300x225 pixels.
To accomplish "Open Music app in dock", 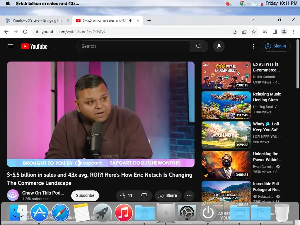I will coord(124,213).
